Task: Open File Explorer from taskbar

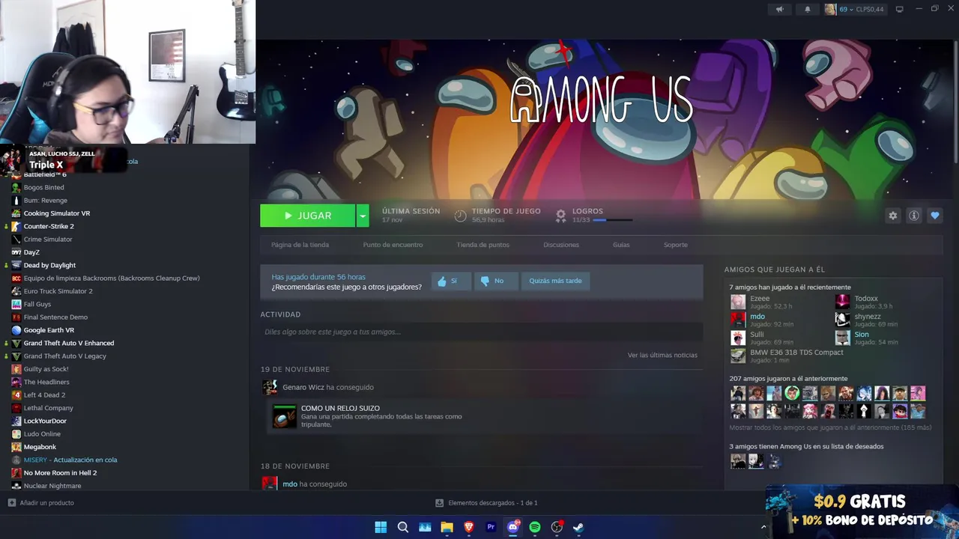Action: (x=447, y=527)
